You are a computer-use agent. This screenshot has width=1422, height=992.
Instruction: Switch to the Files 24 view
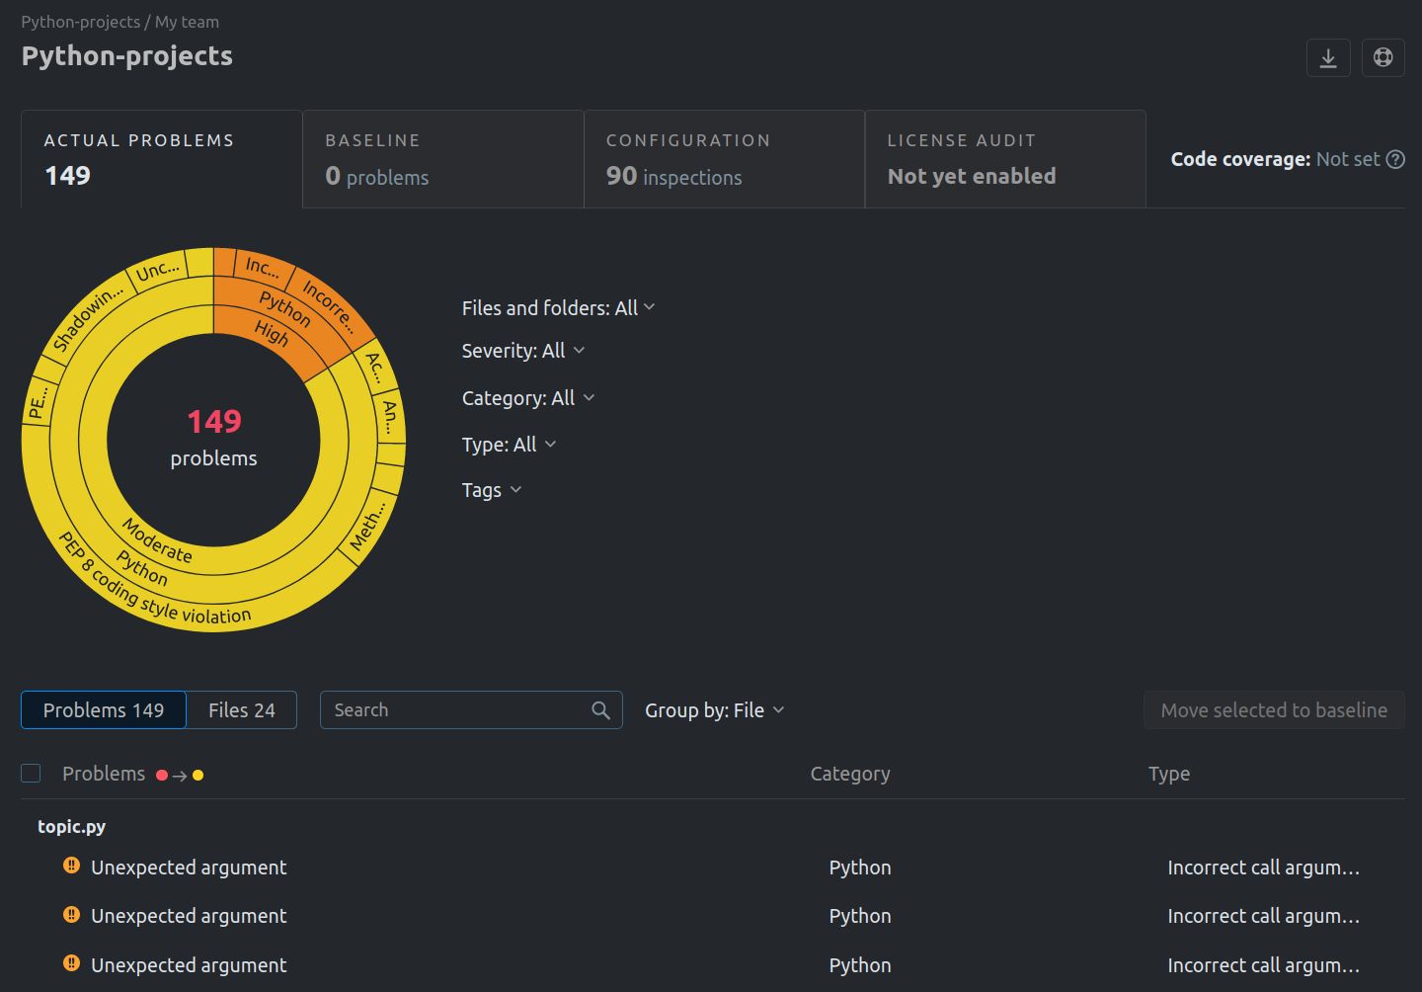(241, 710)
